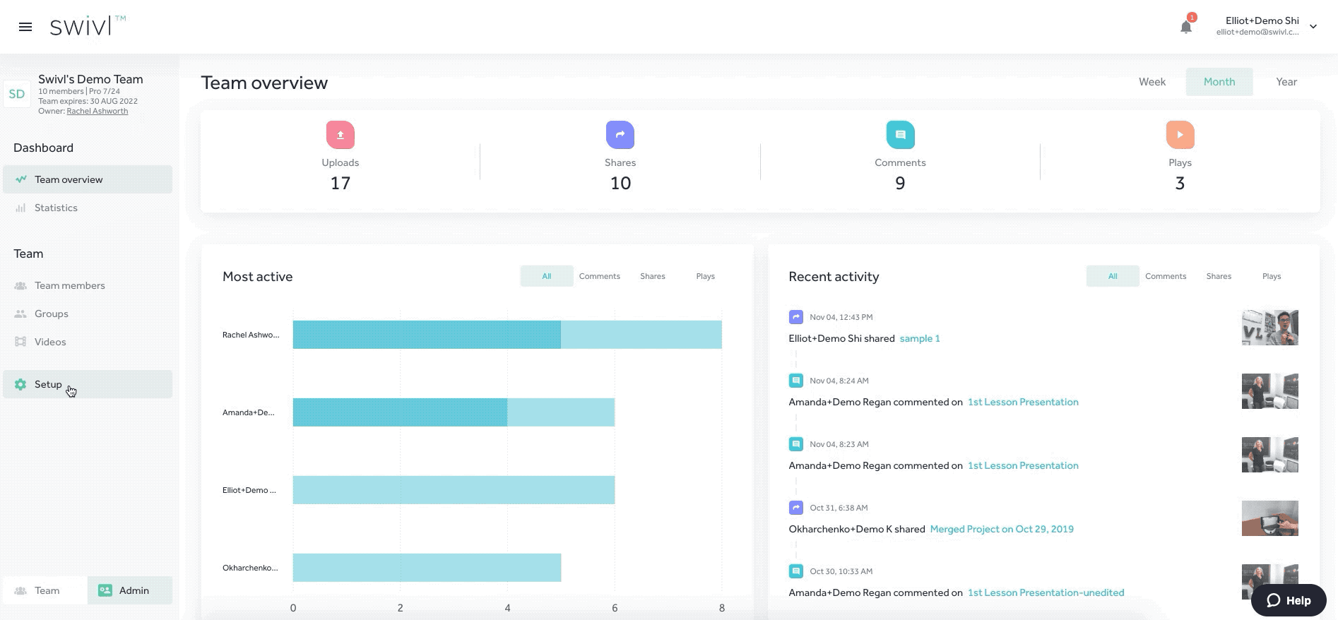This screenshot has width=1338, height=620.
Task: Open the sample 1 video thumbnail
Action: [x=1269, y=328]
